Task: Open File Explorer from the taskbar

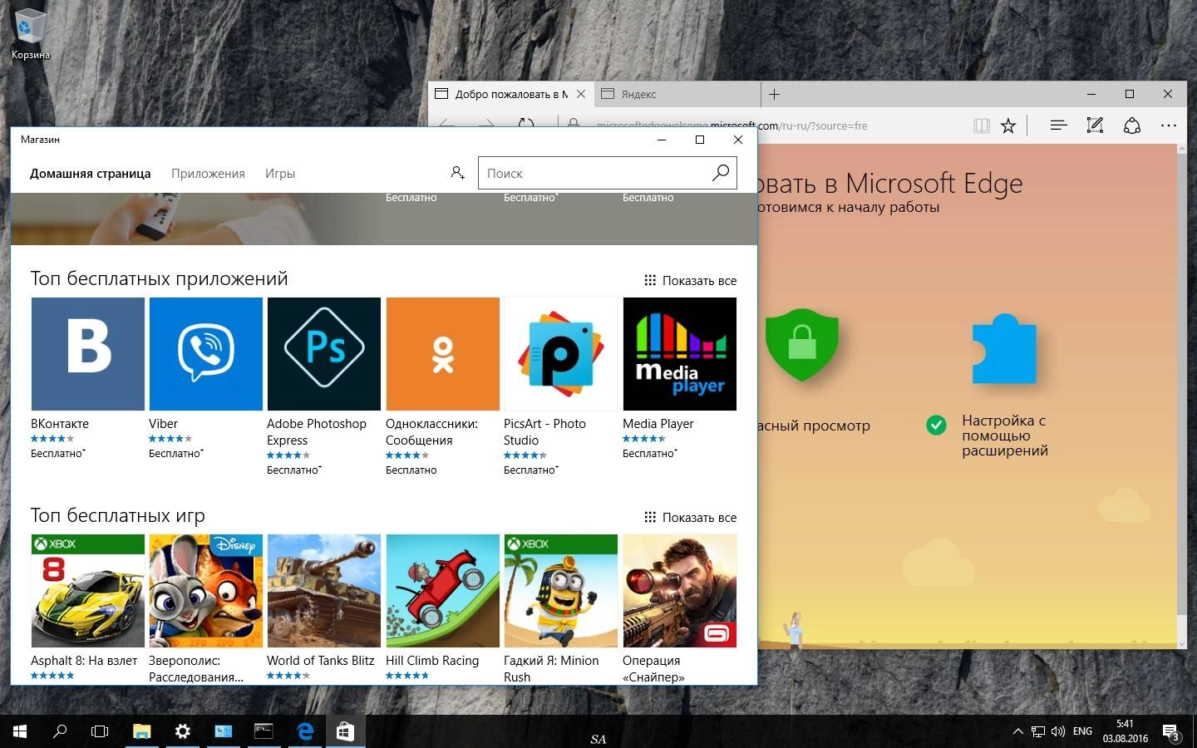Action: (x=141, y=731)
